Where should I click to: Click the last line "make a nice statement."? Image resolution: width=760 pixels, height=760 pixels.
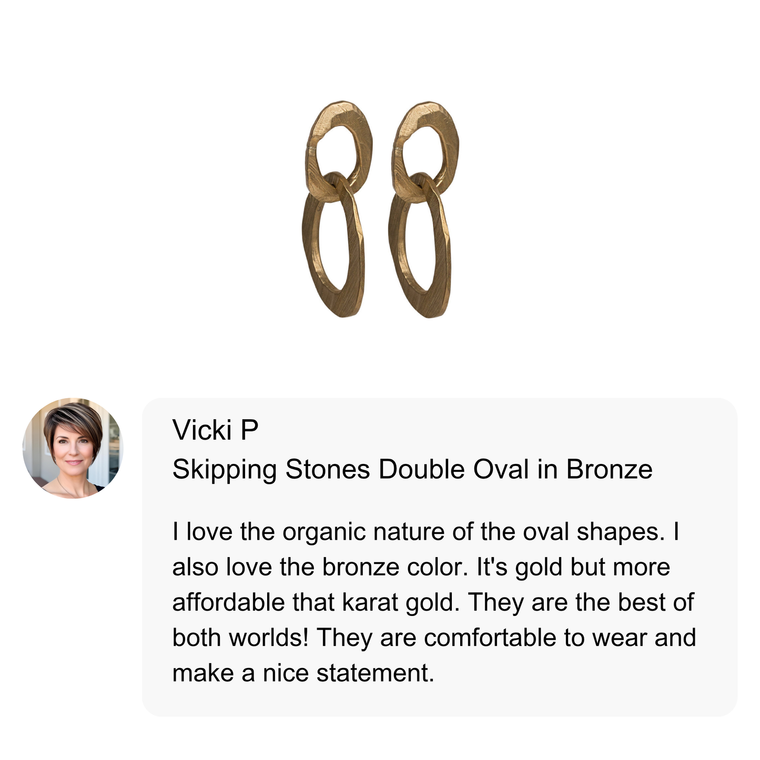tap(303, 673)
